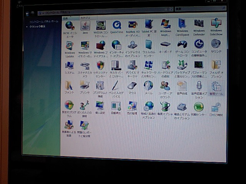
Task: Go to コントロール パネル ホーム link
Action: pyautogui.click(x=44, y=21)
